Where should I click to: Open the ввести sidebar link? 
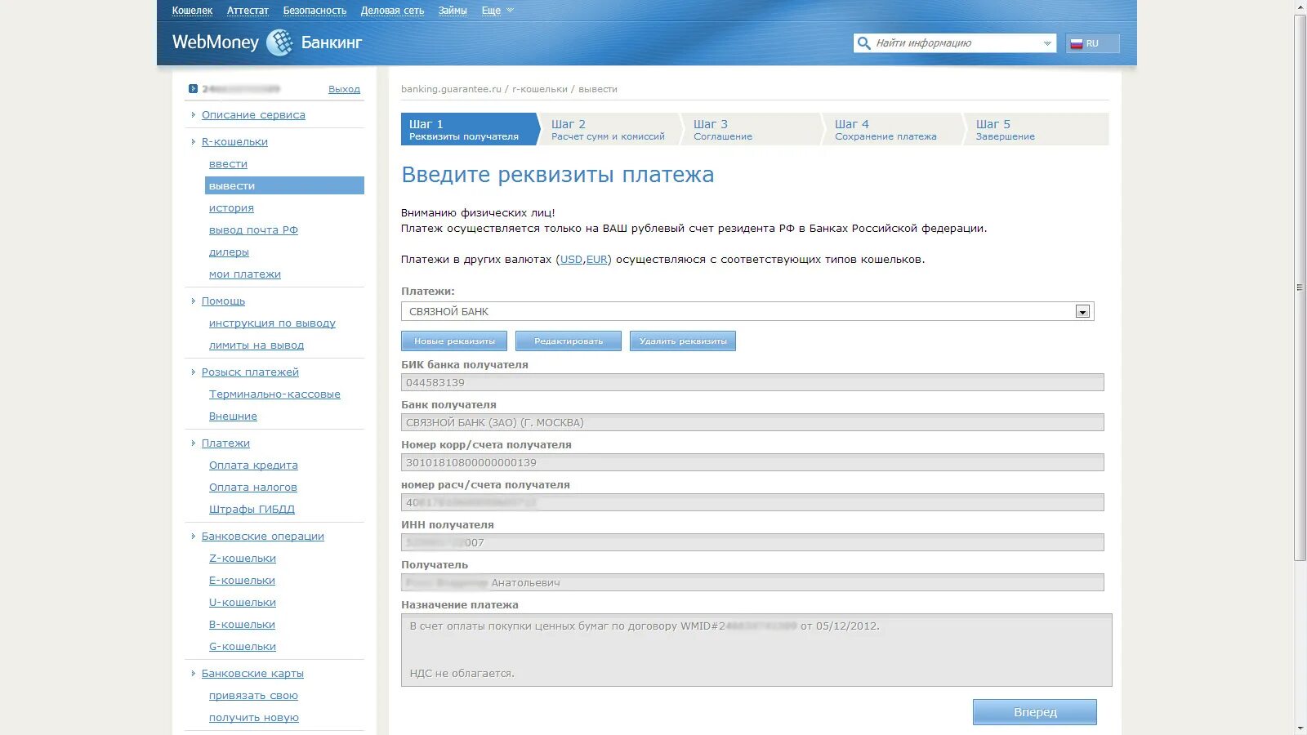point(228,164)
